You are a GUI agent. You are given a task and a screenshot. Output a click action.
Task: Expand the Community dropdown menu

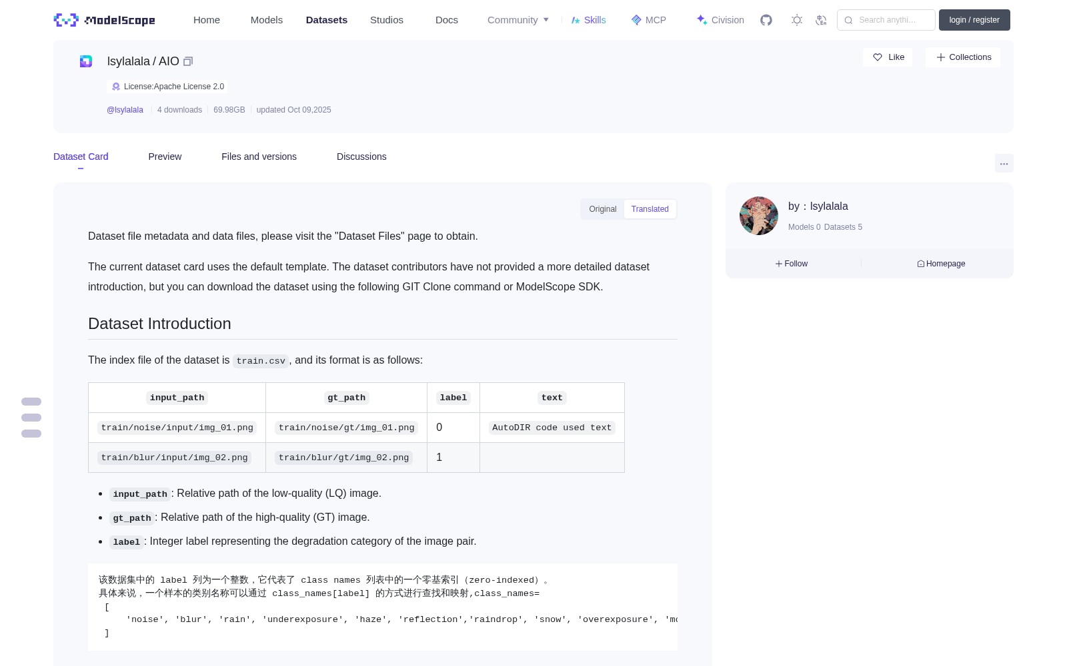[518, 20]
